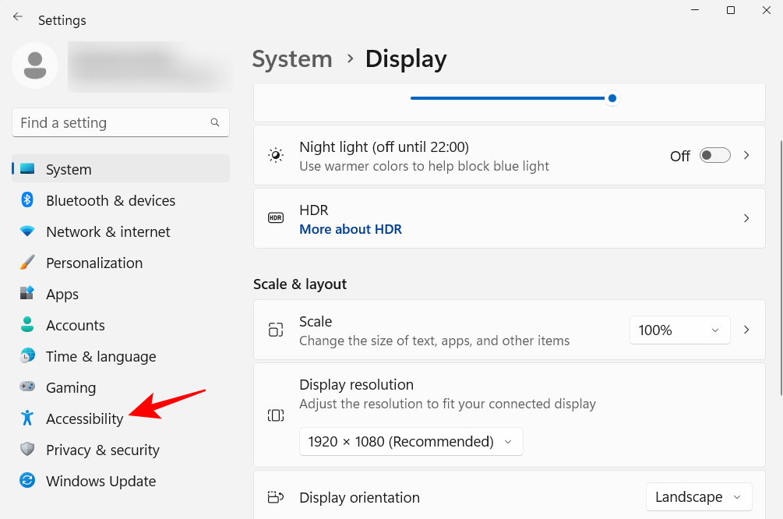Viewport: 783px width, 519px height.
Task: Click the Personalization brush icon
Action: (27, 263)
